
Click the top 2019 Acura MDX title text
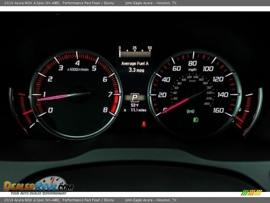click(59, 3)
